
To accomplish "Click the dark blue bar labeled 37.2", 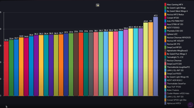I will [x=66, y=65].
